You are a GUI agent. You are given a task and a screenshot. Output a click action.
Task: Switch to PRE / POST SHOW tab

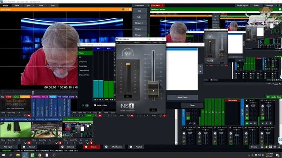click(x=66, y=97)
